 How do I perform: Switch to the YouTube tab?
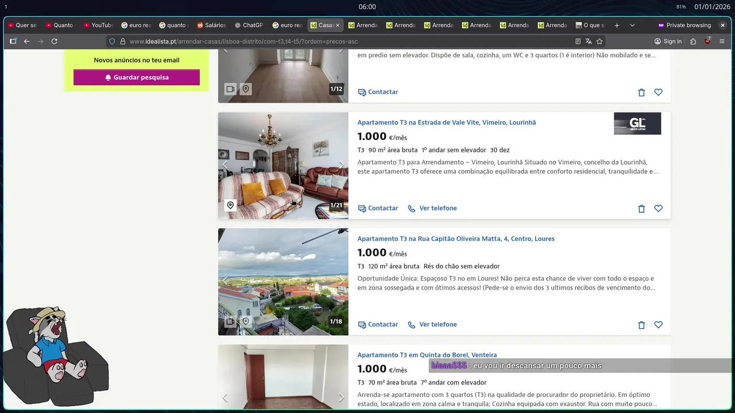(98, 25)
